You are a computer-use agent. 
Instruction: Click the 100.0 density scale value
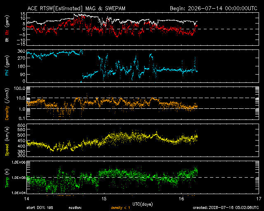[21, 88]
